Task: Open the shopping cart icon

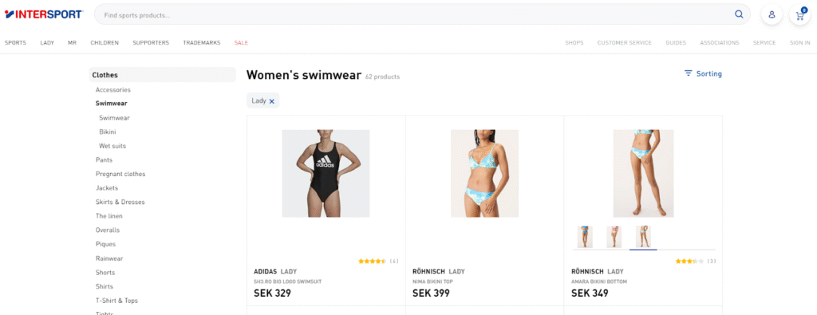Action: tap(799, 14)
